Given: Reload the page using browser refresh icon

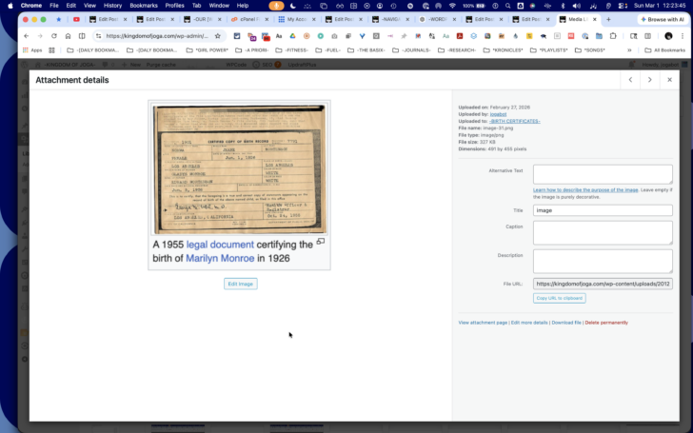Looking at the screenshot, I should 54,36.
